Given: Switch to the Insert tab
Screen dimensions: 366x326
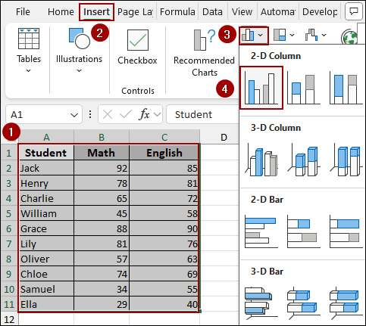Looking at the screenshot, I should 96,12.
